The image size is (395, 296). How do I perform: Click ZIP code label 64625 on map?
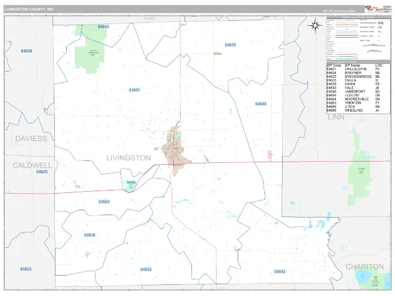click(42, 171)
